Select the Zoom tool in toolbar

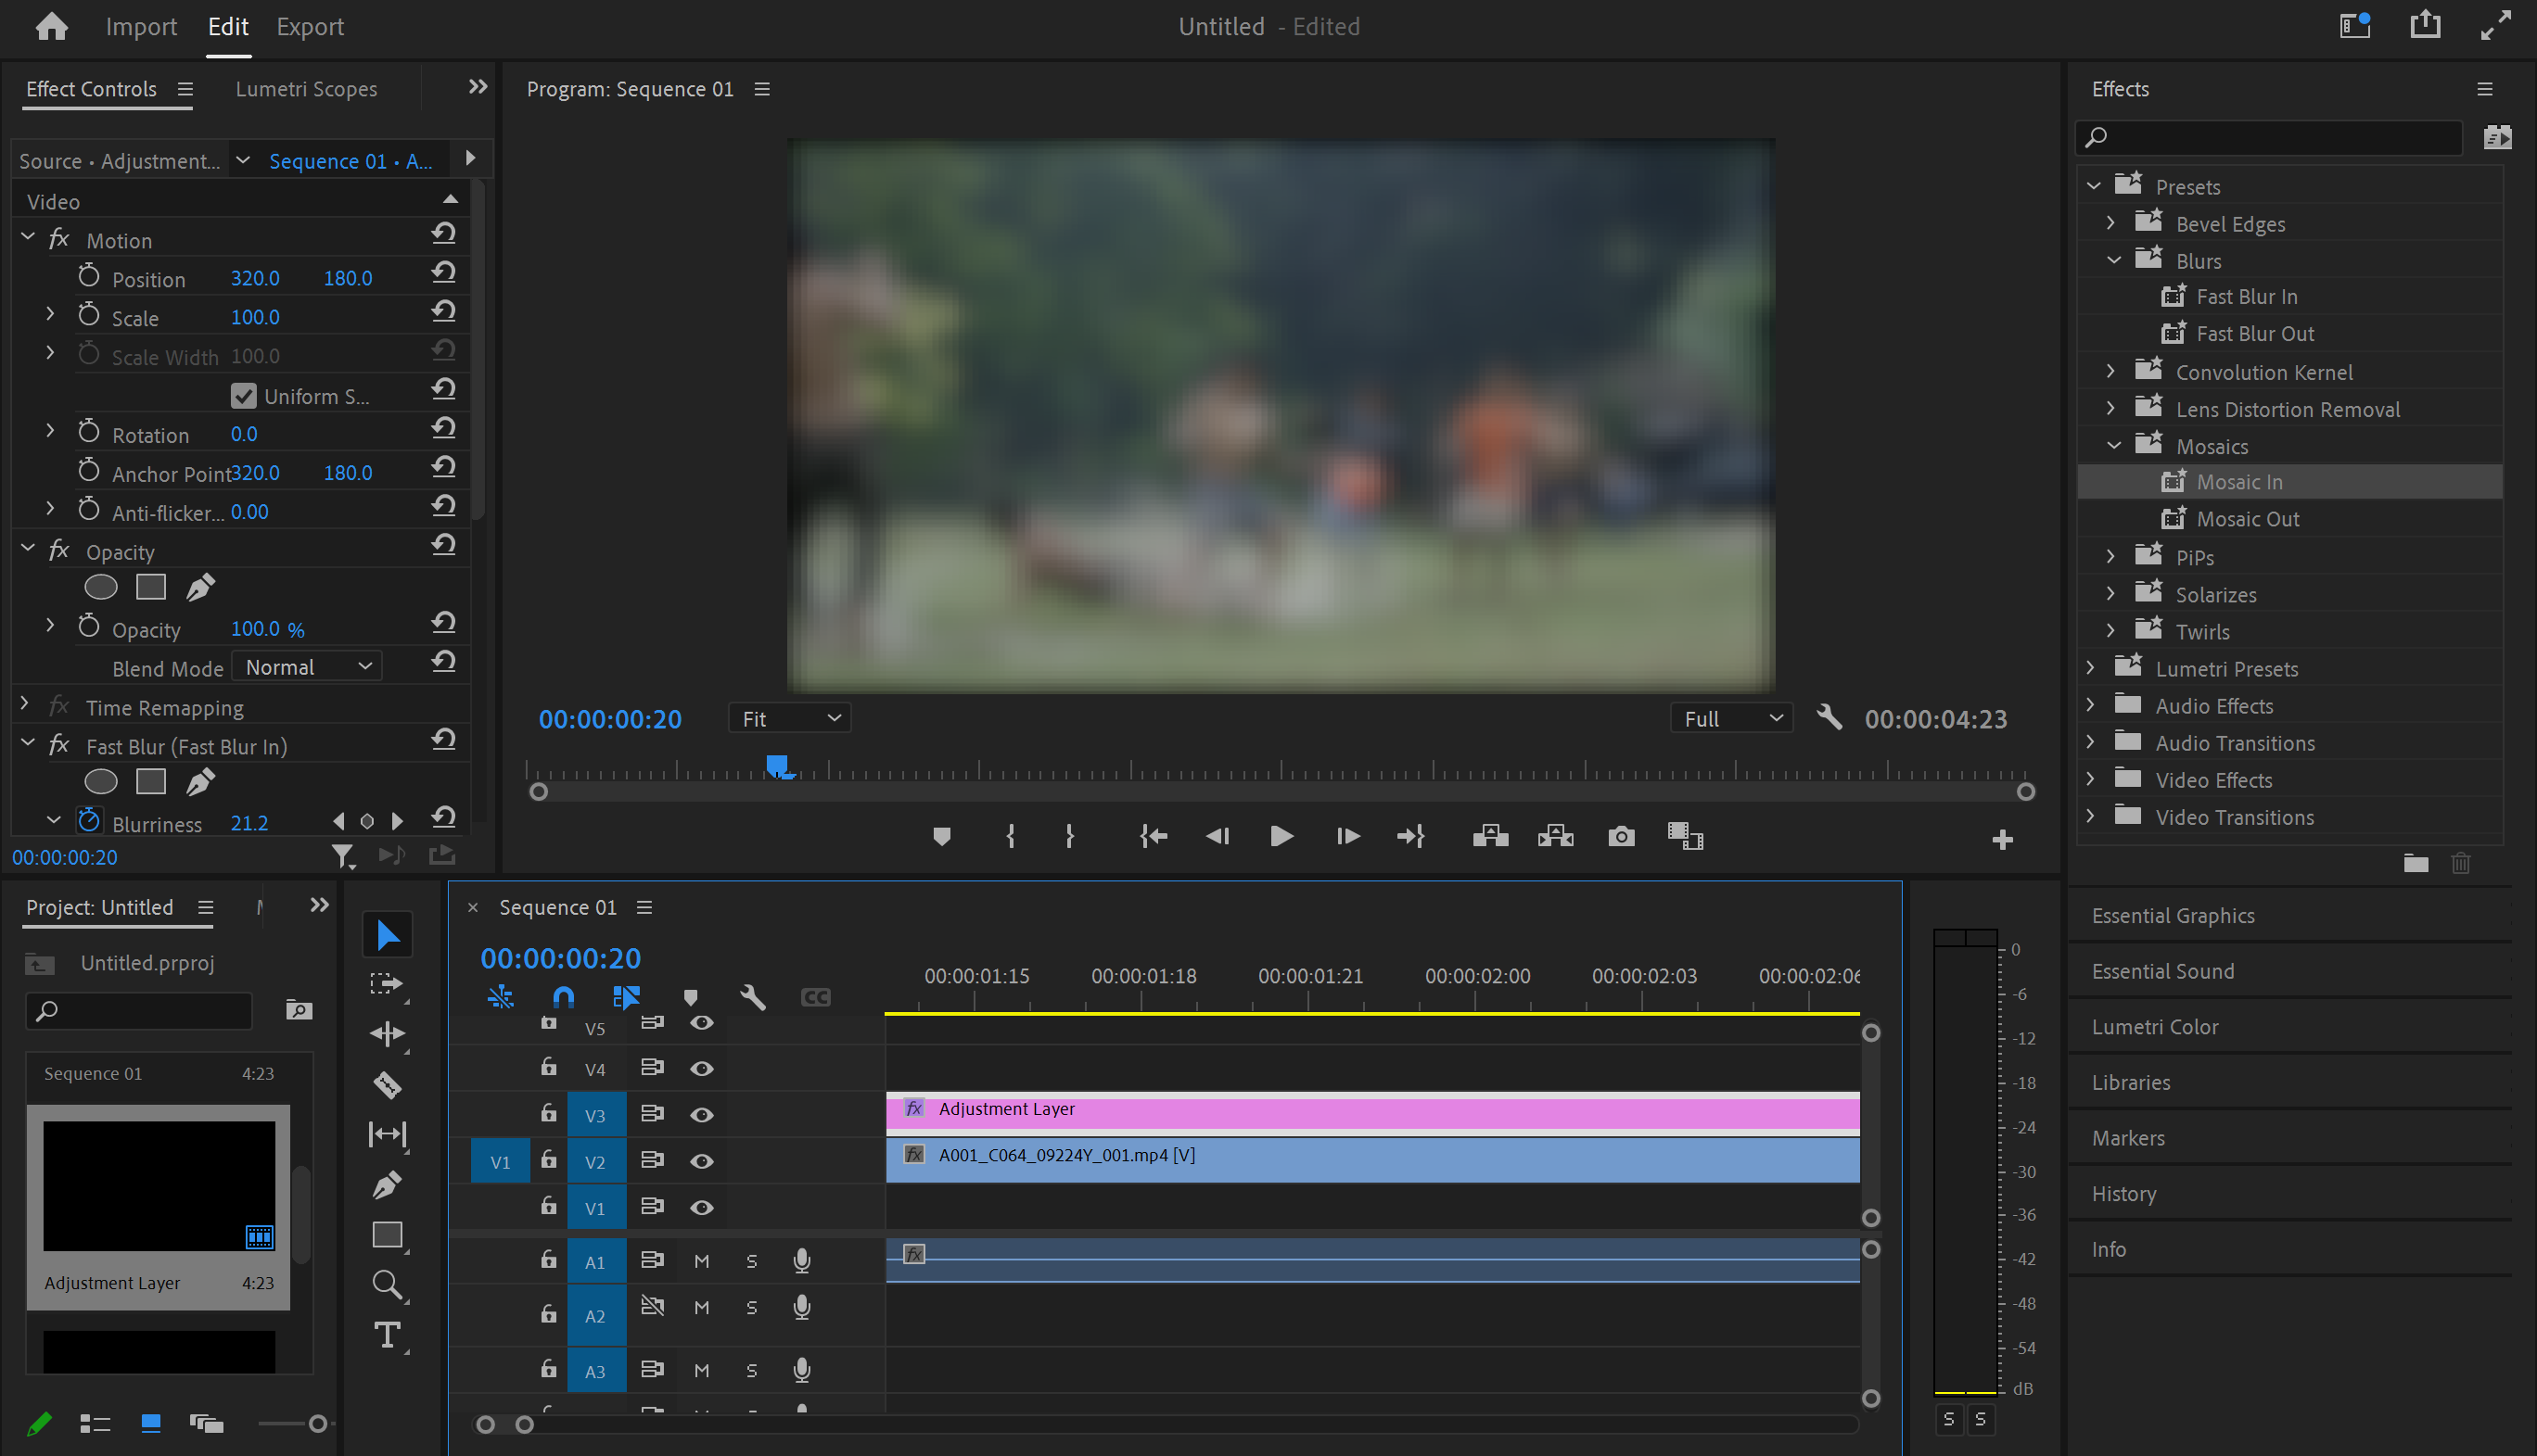coord(388,1284)
